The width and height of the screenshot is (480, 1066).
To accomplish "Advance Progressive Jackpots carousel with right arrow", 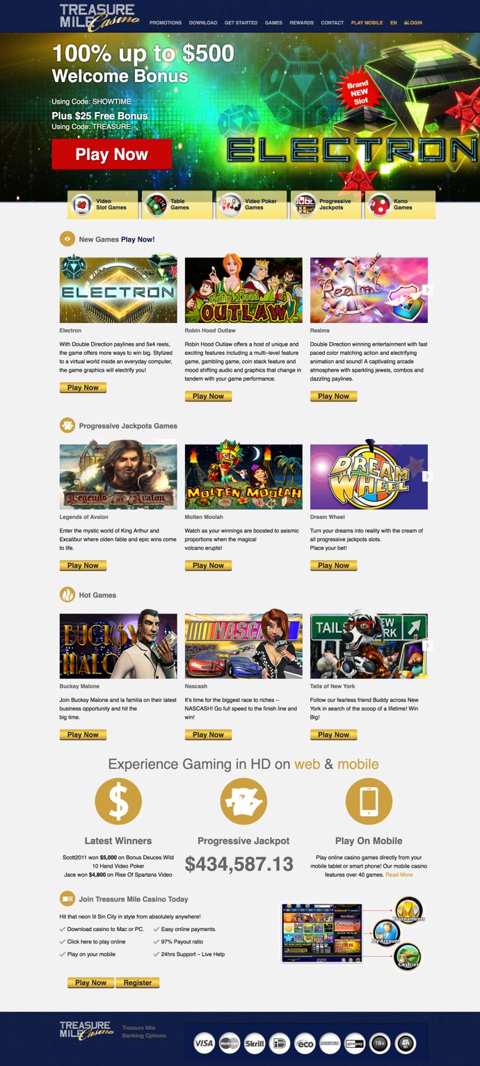I will (428, 476).
